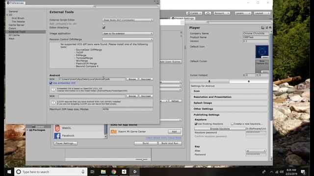This screenshot has width=314, height=176.
Task: Click the IL2CPP NDK warning icon
Action: [x=53, y=103]
